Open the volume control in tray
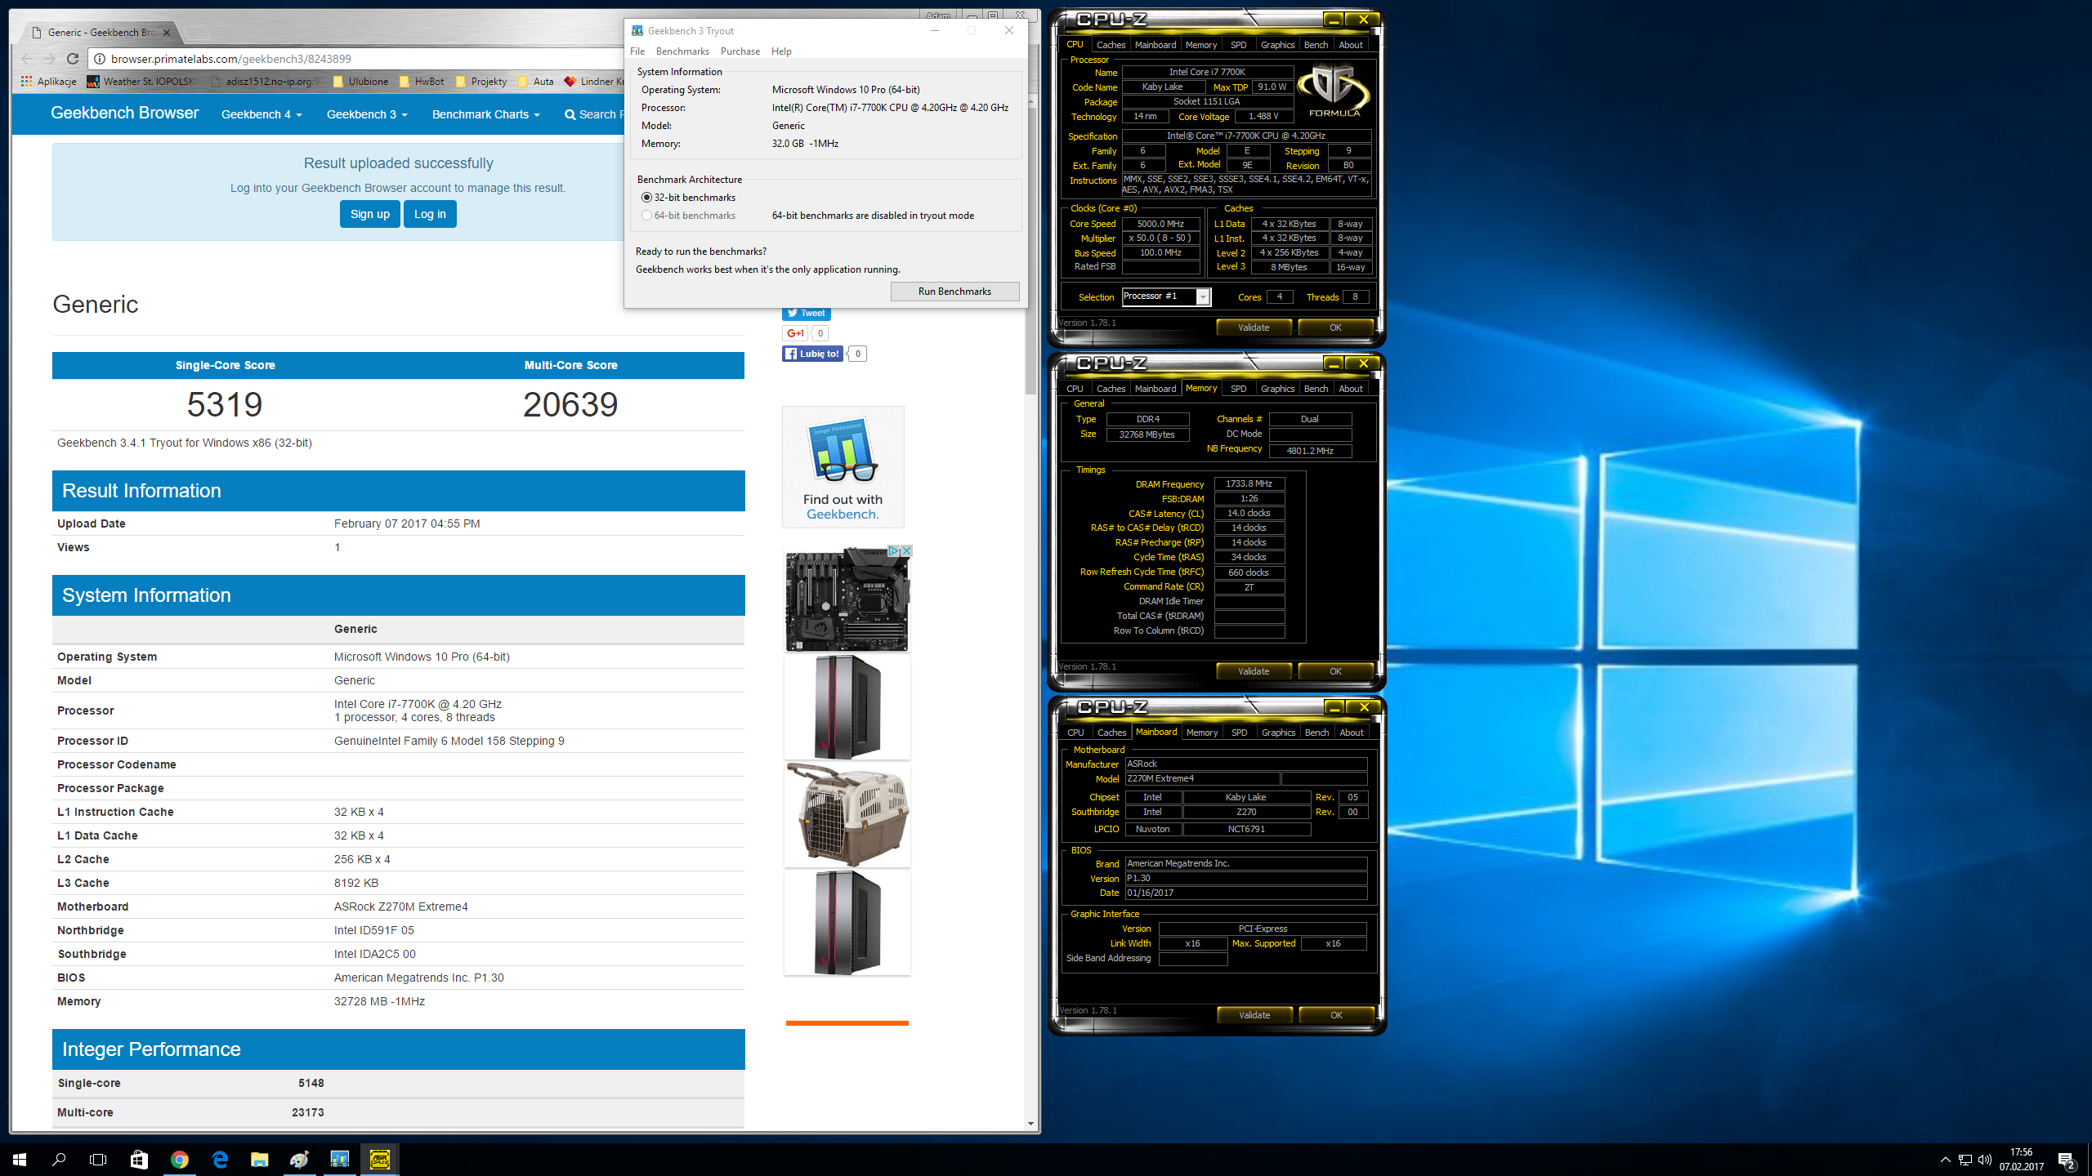 point(1985,1160)
